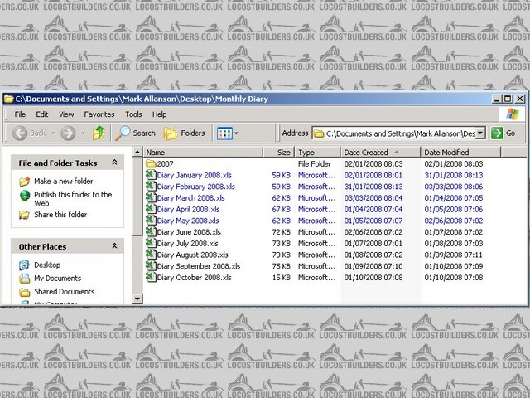Select Diary October 2008.xls file
The image size is (530, 398).
194,278
